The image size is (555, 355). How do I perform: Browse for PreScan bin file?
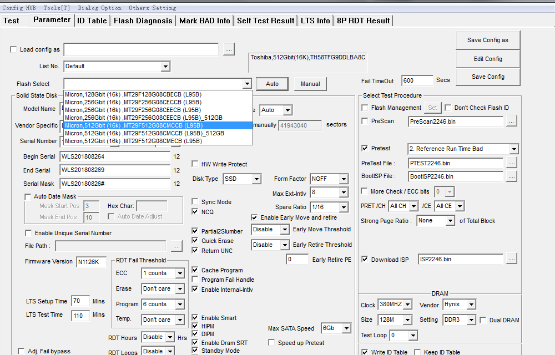[x=511, y=121]
